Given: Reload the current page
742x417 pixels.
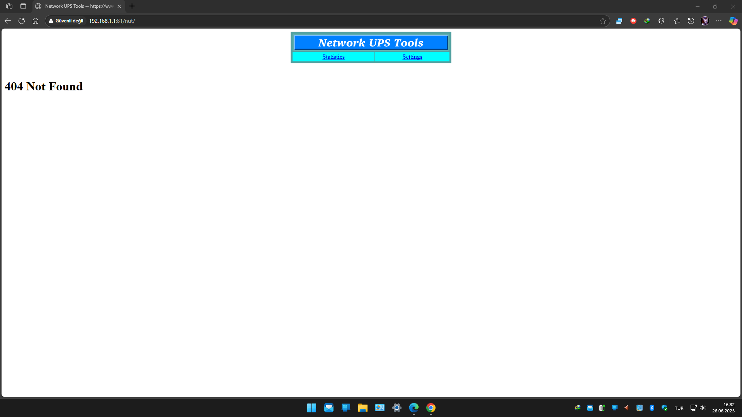Looking at the screenshot, I should [x=22, y=21].
